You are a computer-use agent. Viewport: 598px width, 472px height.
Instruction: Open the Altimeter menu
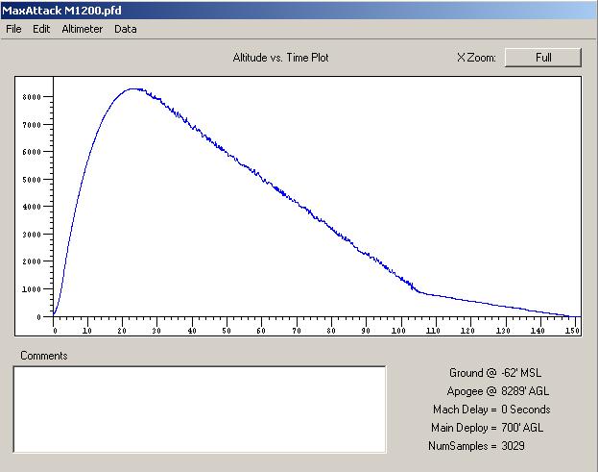[83, 29]
